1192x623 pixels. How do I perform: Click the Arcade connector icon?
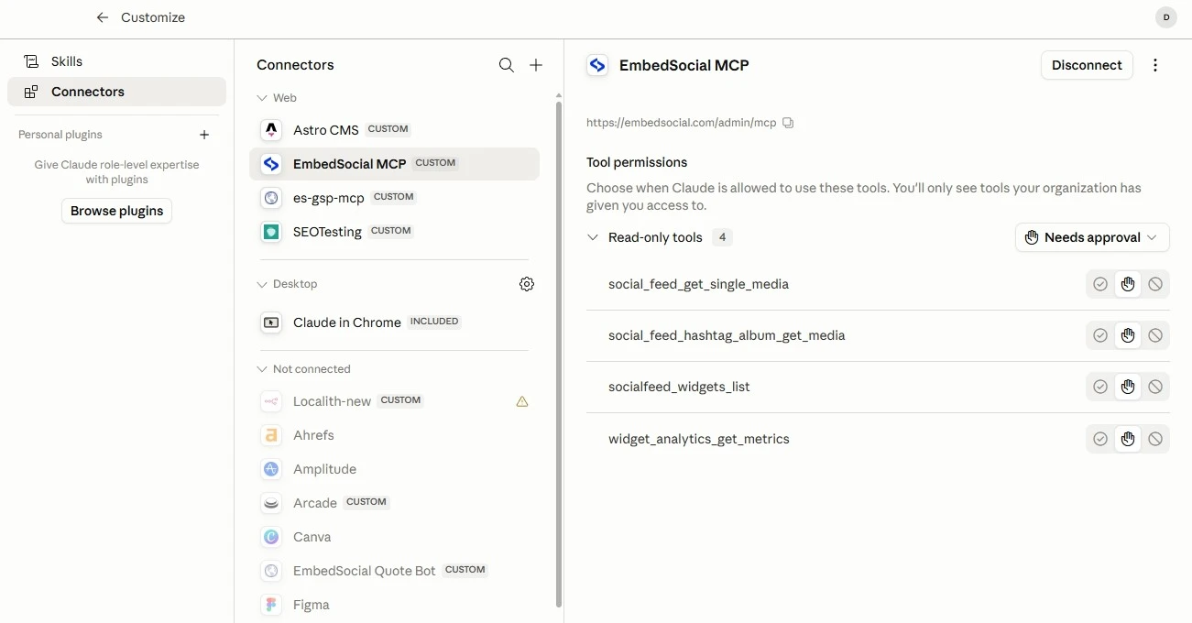point(271,503)
